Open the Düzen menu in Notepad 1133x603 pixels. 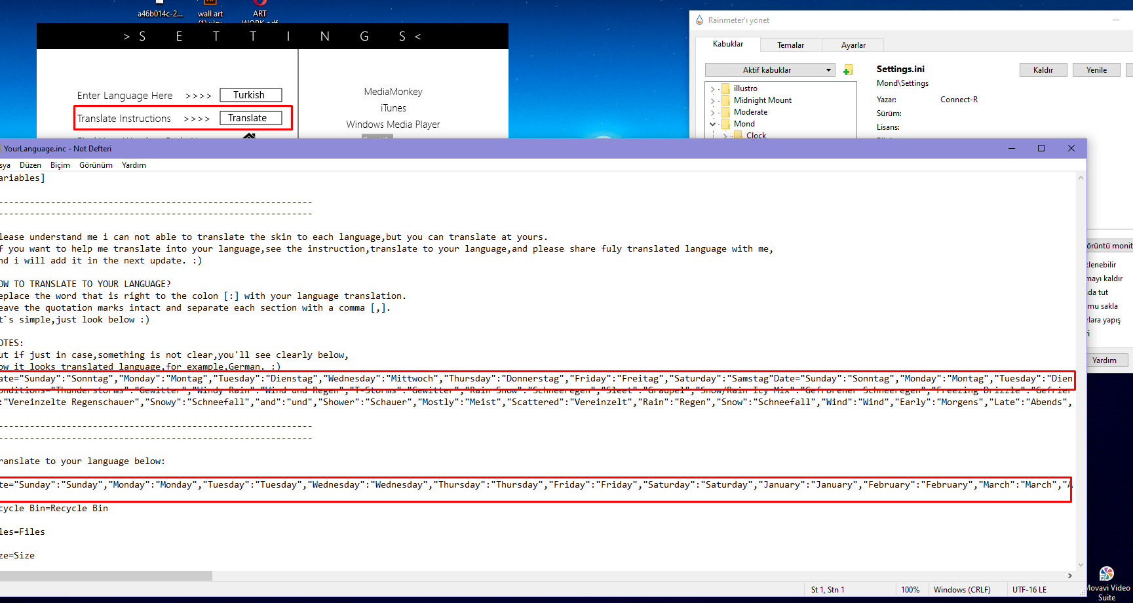pos(30,165)
